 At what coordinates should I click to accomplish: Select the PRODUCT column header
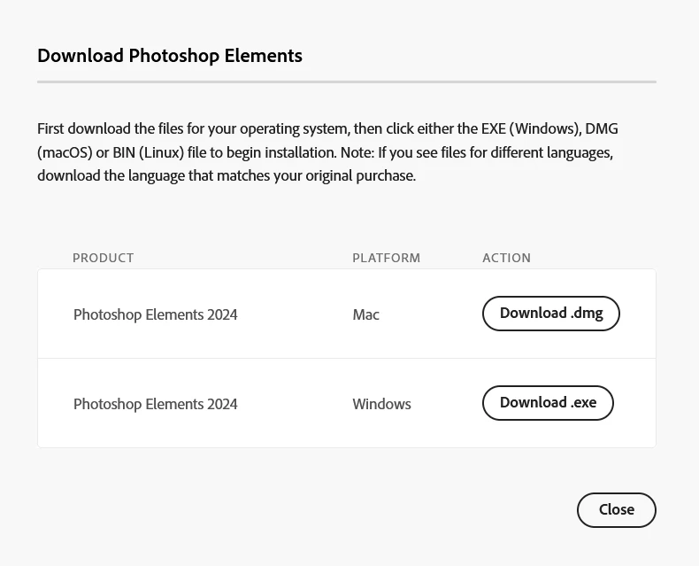click(103, 258)
